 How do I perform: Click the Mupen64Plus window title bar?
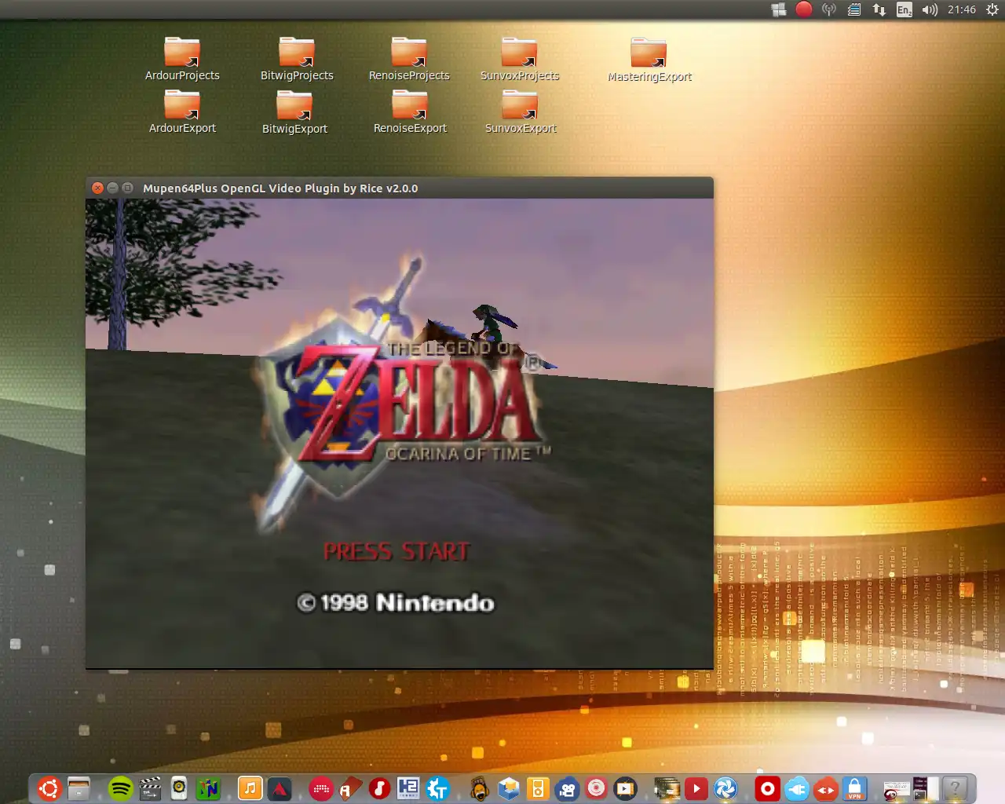[400, 188]
